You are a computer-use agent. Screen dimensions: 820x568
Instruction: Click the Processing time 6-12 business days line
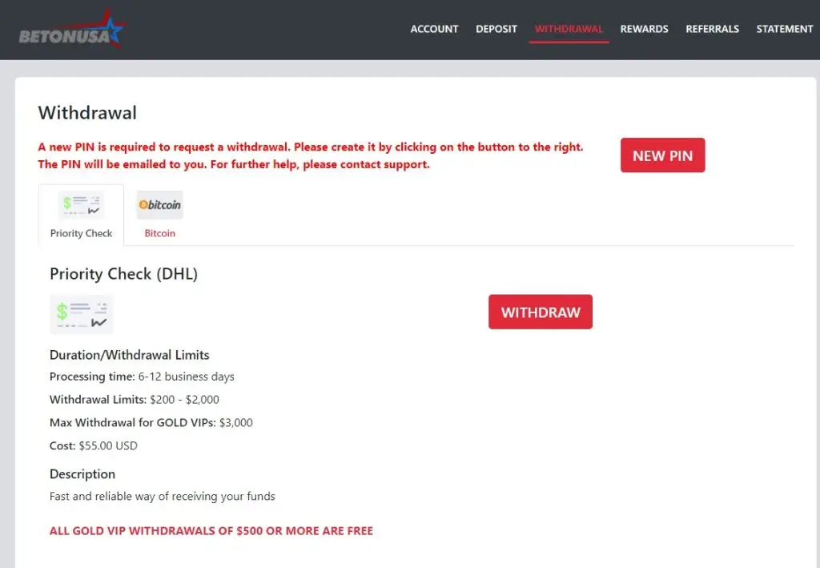[x=142, y=377]
